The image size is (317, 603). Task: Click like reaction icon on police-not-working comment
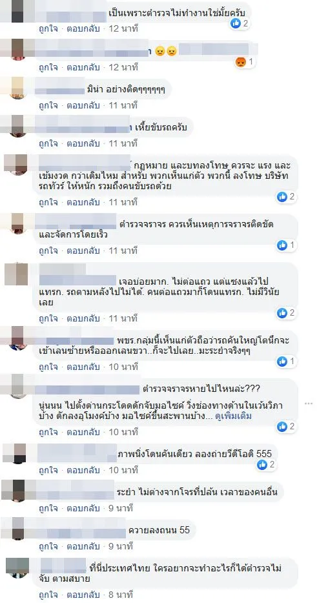click(236, 23)
